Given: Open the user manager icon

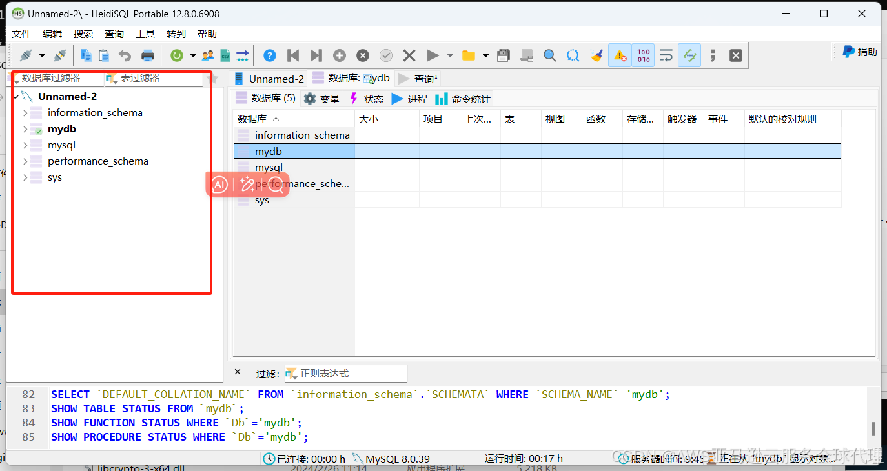Looking at the screenshot, I should (208, 55).
